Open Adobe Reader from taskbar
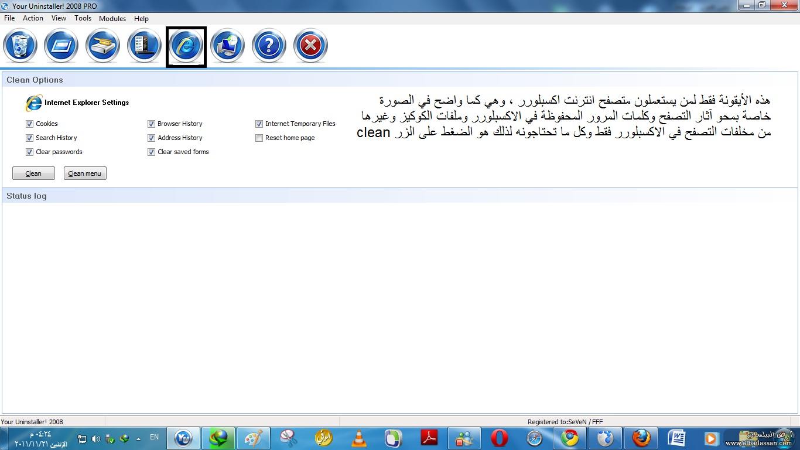The height and width of the screenshot is (450, 800). point(429,438)
